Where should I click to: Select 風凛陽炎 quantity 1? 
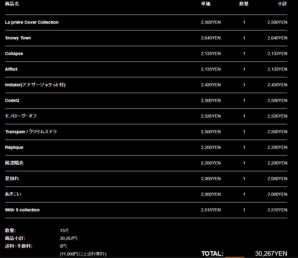pyautogui.click(x=244, y=163)
